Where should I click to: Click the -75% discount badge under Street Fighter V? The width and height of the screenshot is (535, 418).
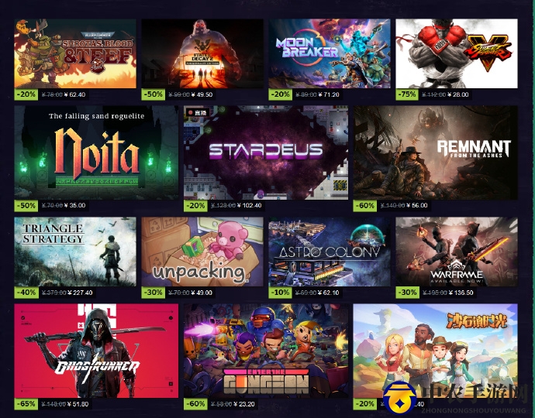(x=407, y=94)
